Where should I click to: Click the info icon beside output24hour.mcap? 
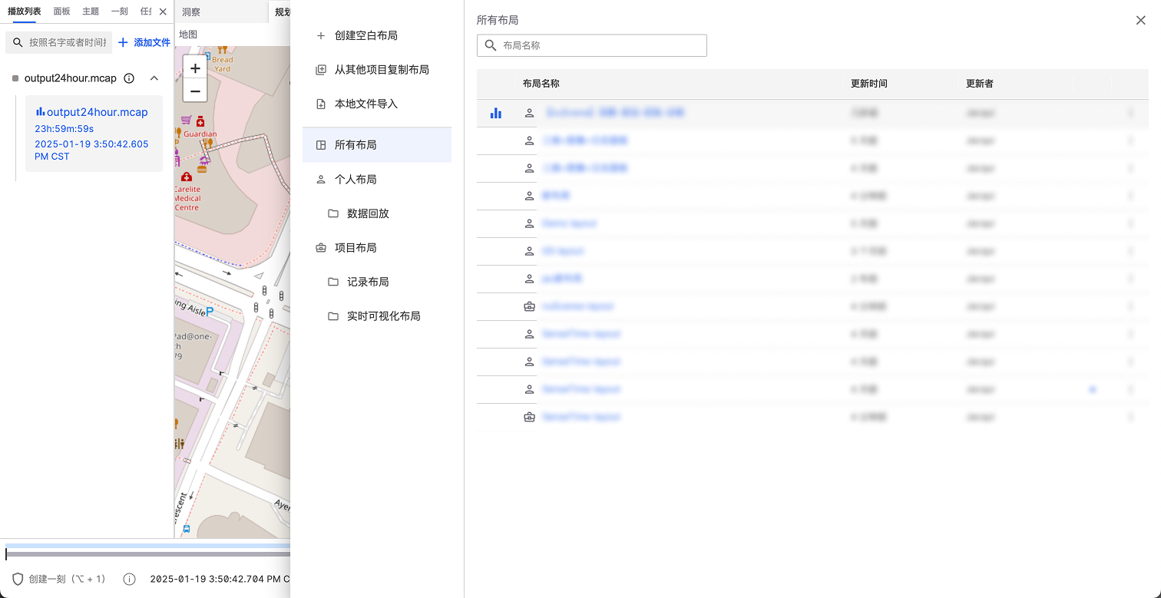(x=129, y=78)
